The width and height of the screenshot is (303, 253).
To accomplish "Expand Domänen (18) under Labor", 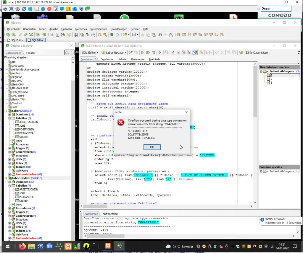I will pyautogui.click(x=9, y=115).
